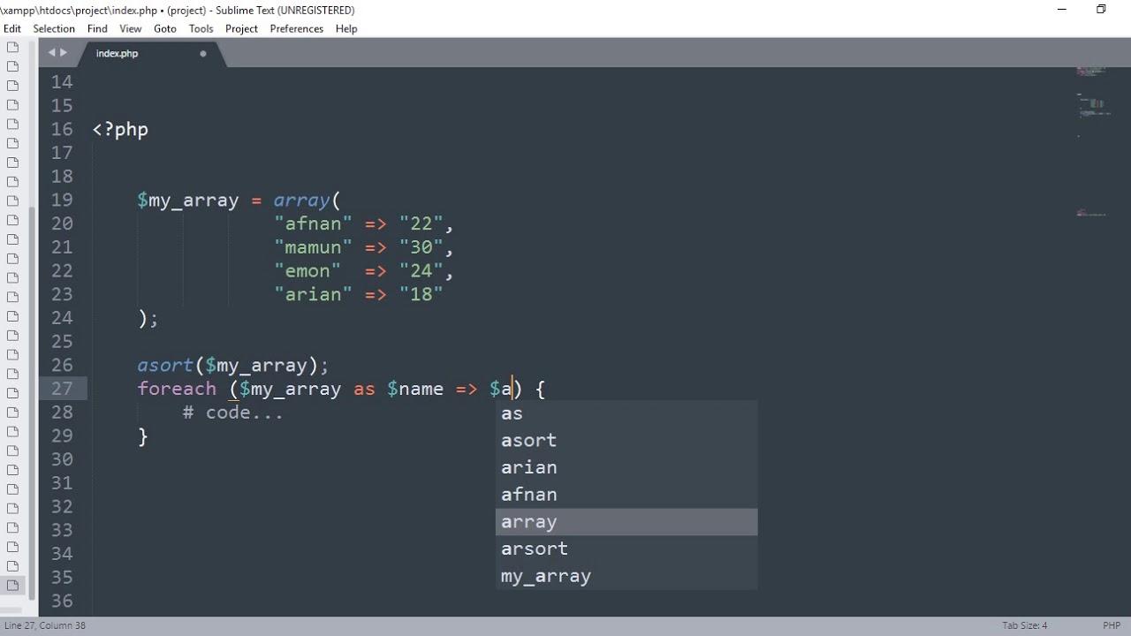
Task: Open the Project menu
Action: 241,28
